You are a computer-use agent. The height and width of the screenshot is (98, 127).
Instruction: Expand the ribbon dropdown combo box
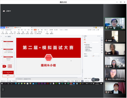tap(41, 32)
